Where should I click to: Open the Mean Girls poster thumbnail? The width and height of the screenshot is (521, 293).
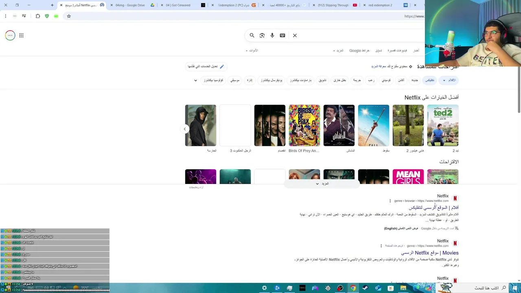pyautogui.click(x=408, y=177)
